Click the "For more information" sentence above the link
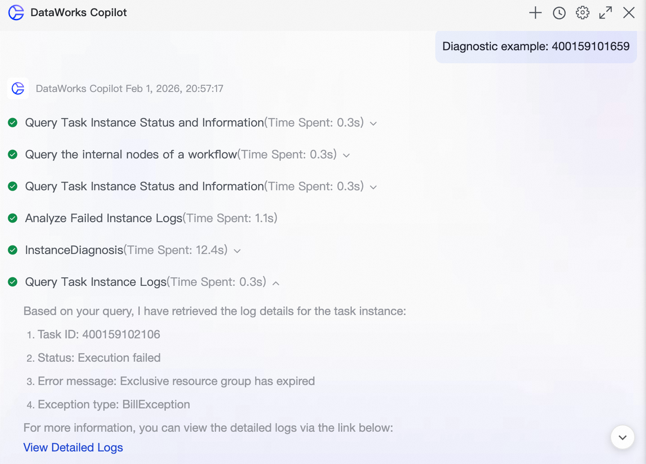This screenshot has width=646, height=464. pos(208,428)
